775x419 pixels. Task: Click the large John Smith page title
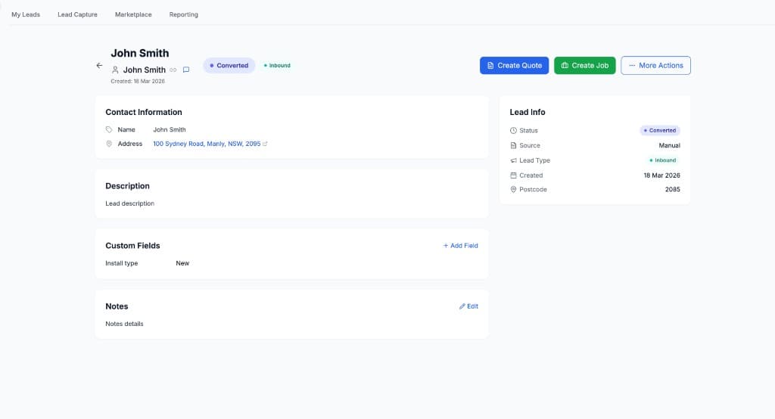coord(140,53)
